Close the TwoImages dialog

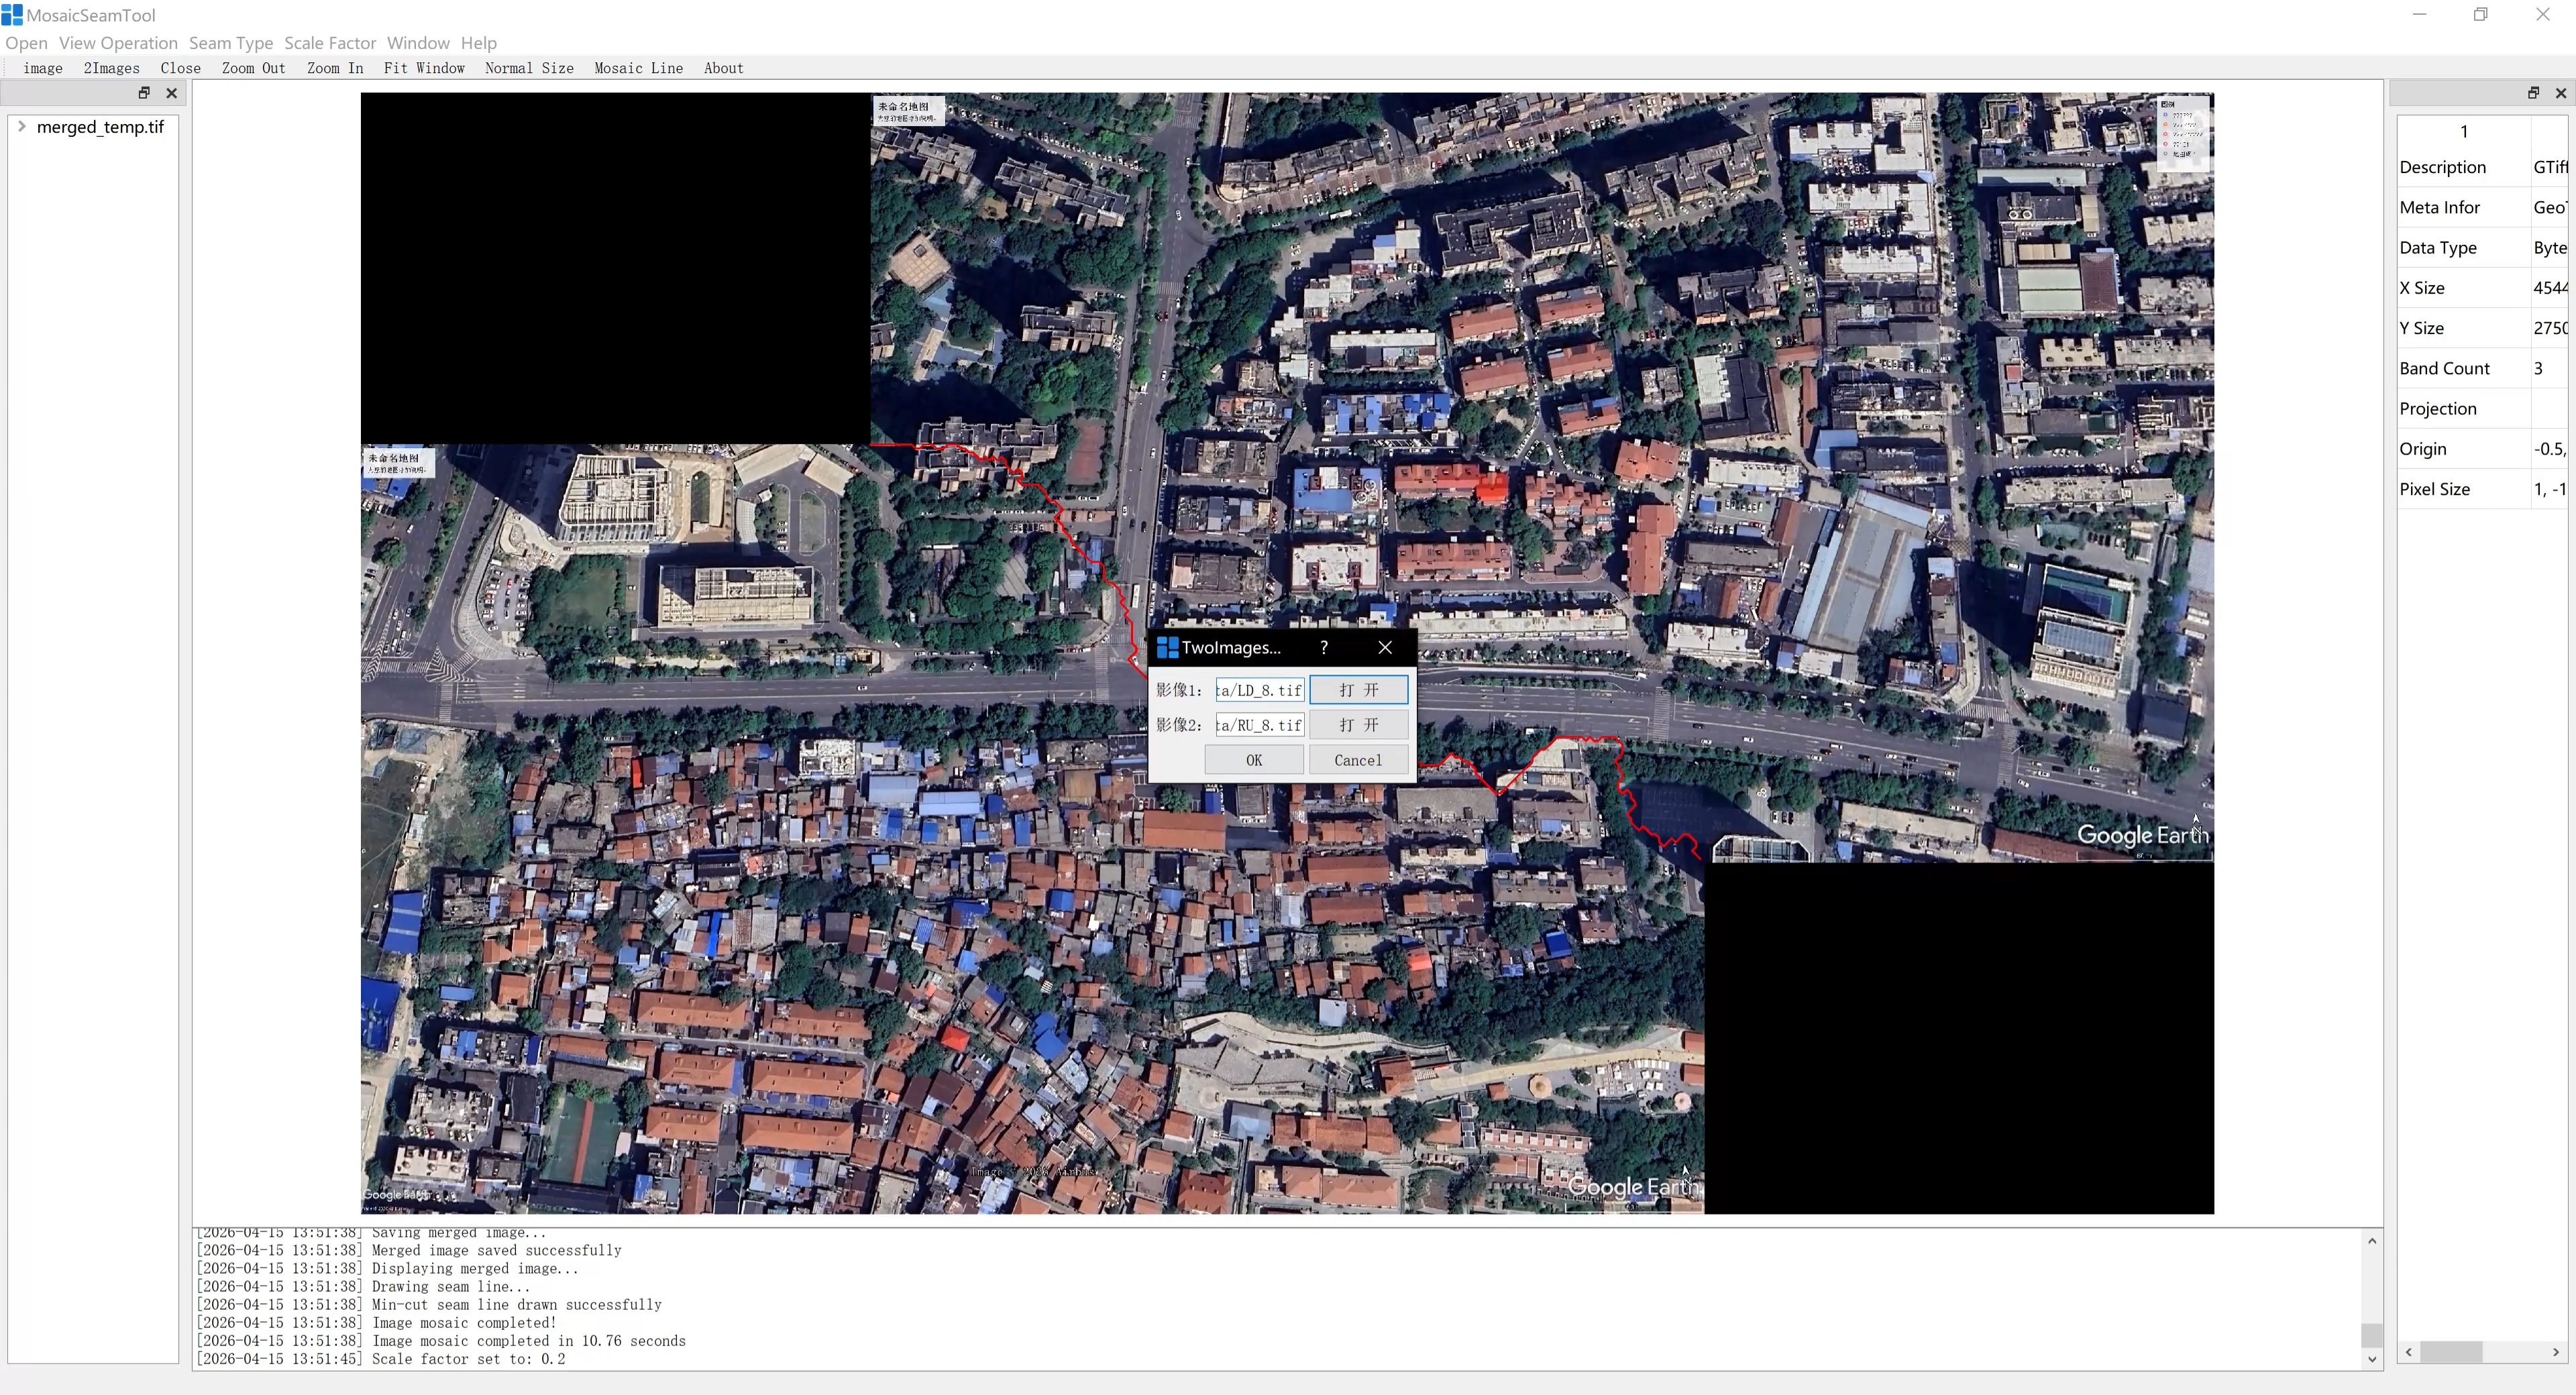click(x=1385, y=648)
